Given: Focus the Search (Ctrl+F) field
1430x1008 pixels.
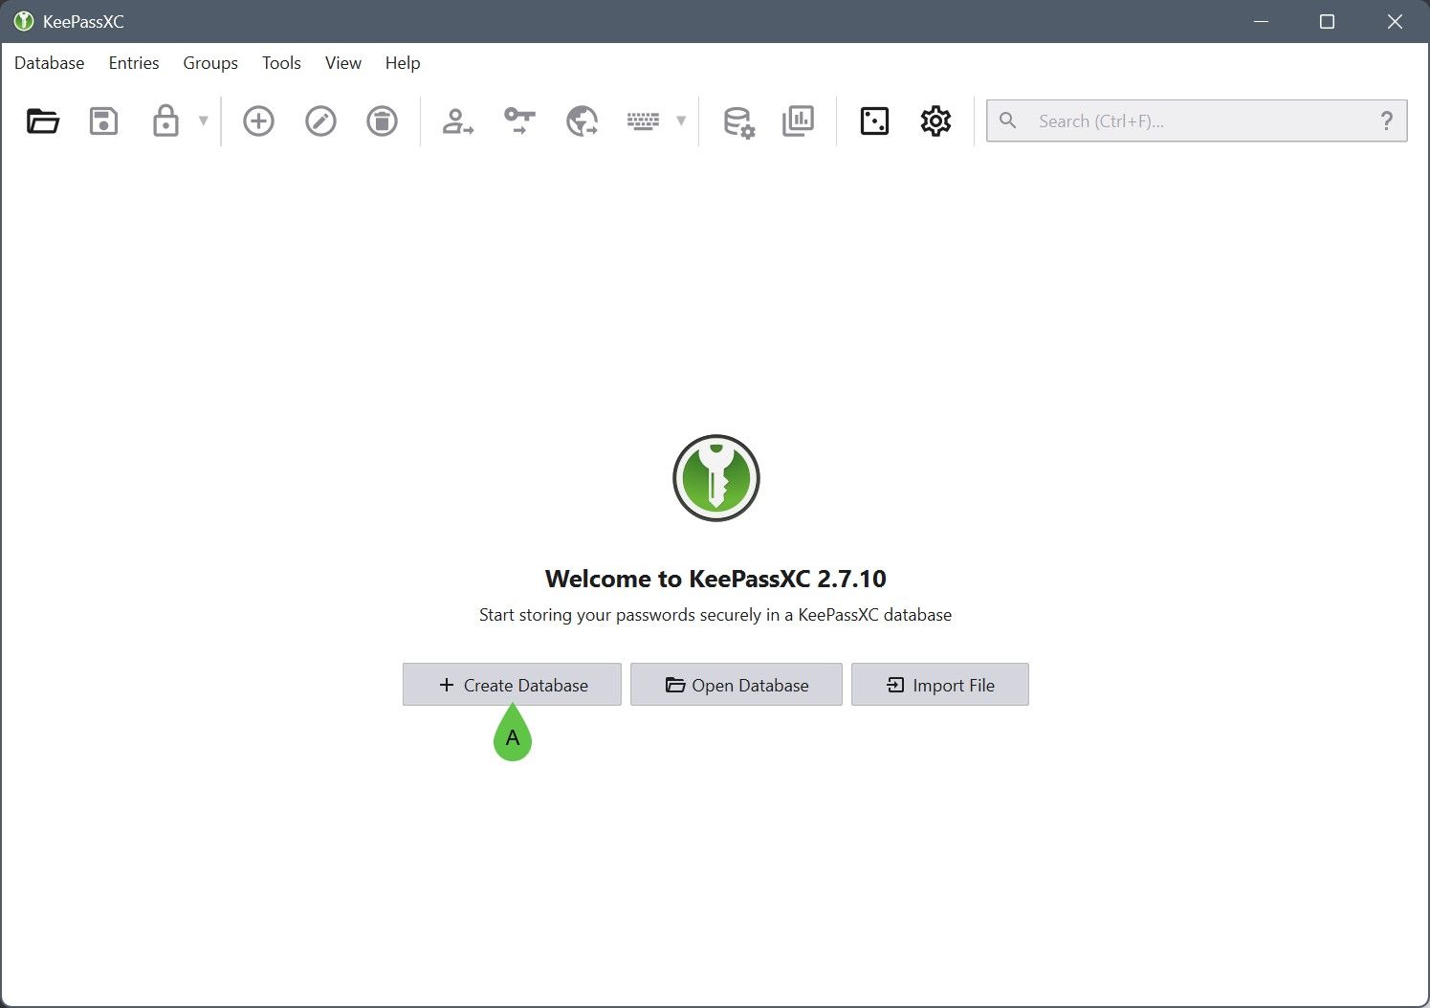Looking at the screenshot, I should [x=1197, y=121].
